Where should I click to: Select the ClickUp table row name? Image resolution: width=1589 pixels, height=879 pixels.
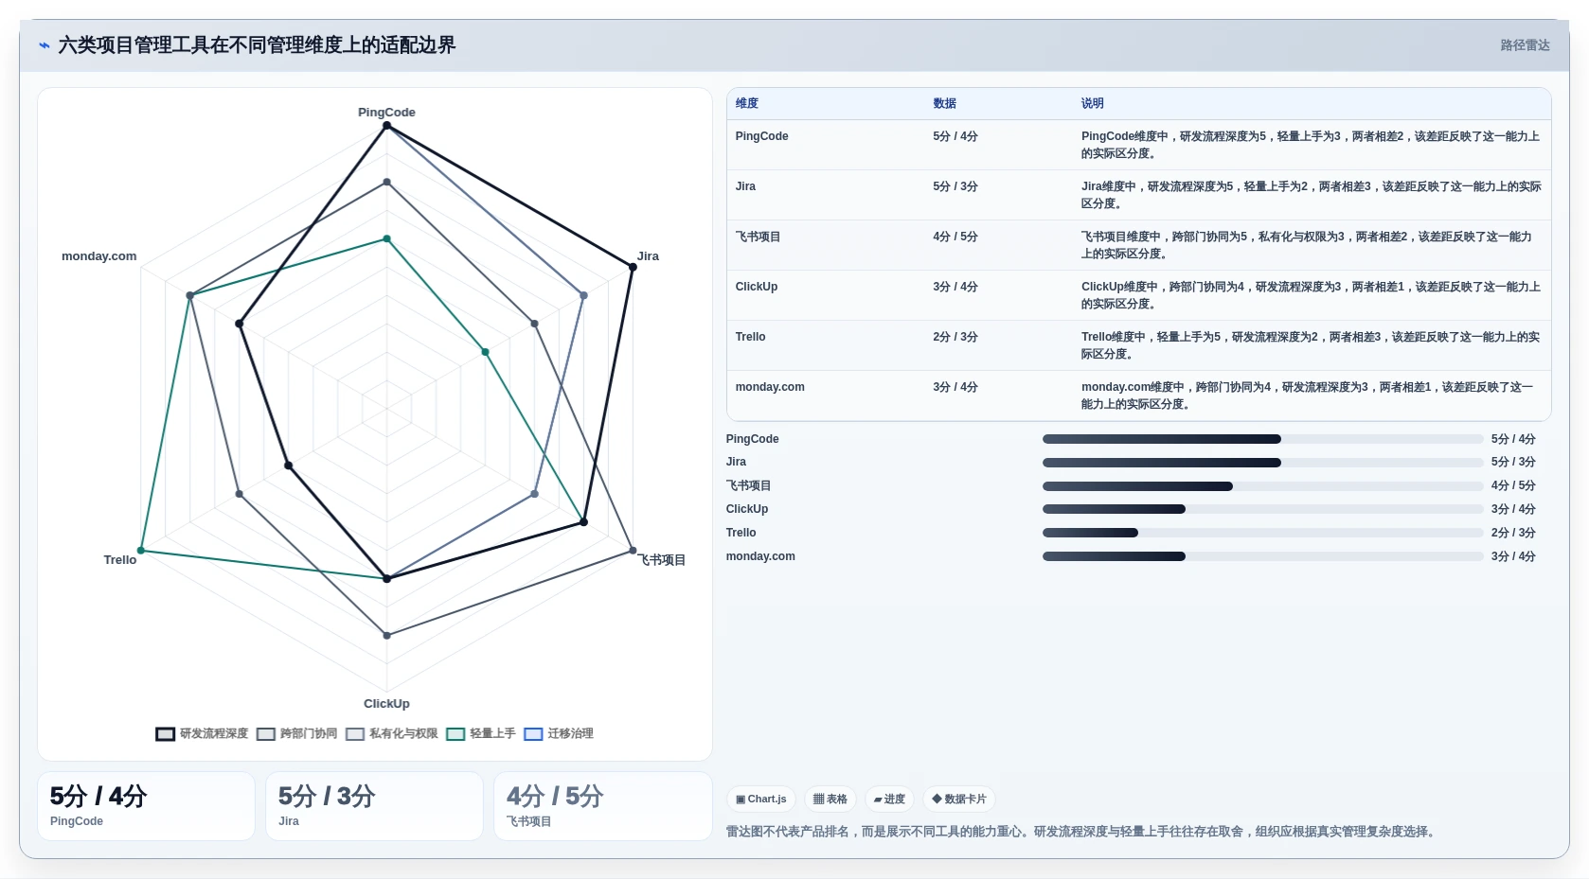tap(757, 287)
